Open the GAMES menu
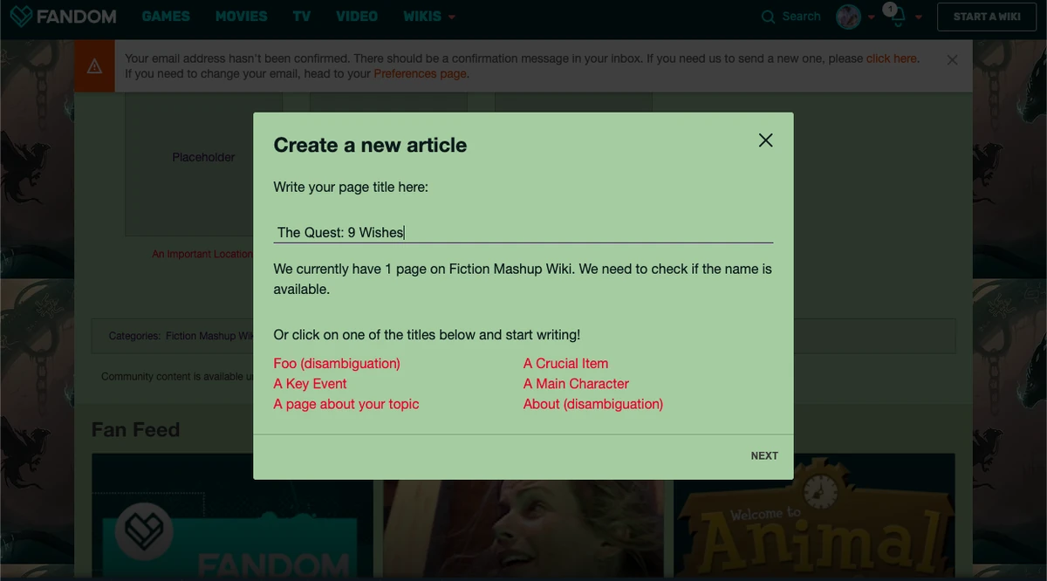The width and height of the screenshot is (1047, 581). pos(166,16)
